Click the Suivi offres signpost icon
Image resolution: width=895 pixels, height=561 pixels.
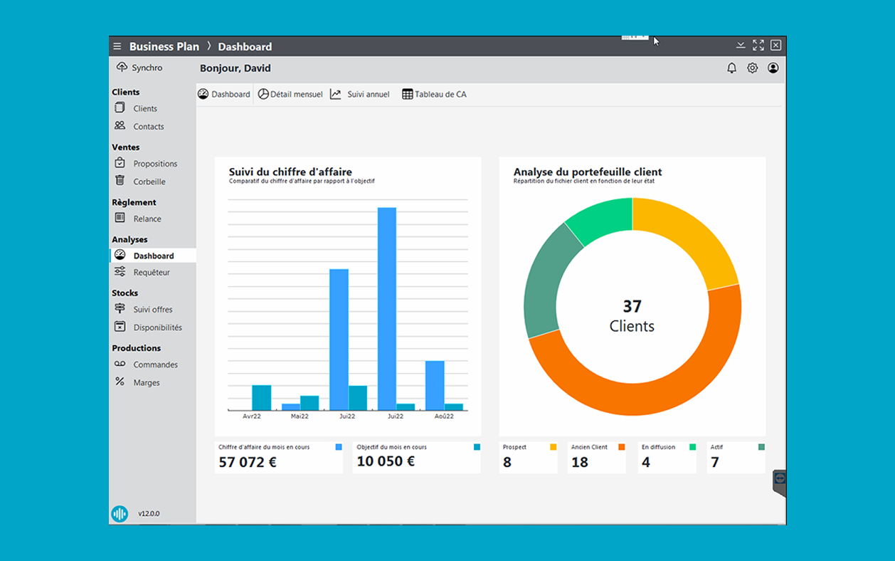coord(120,308)
